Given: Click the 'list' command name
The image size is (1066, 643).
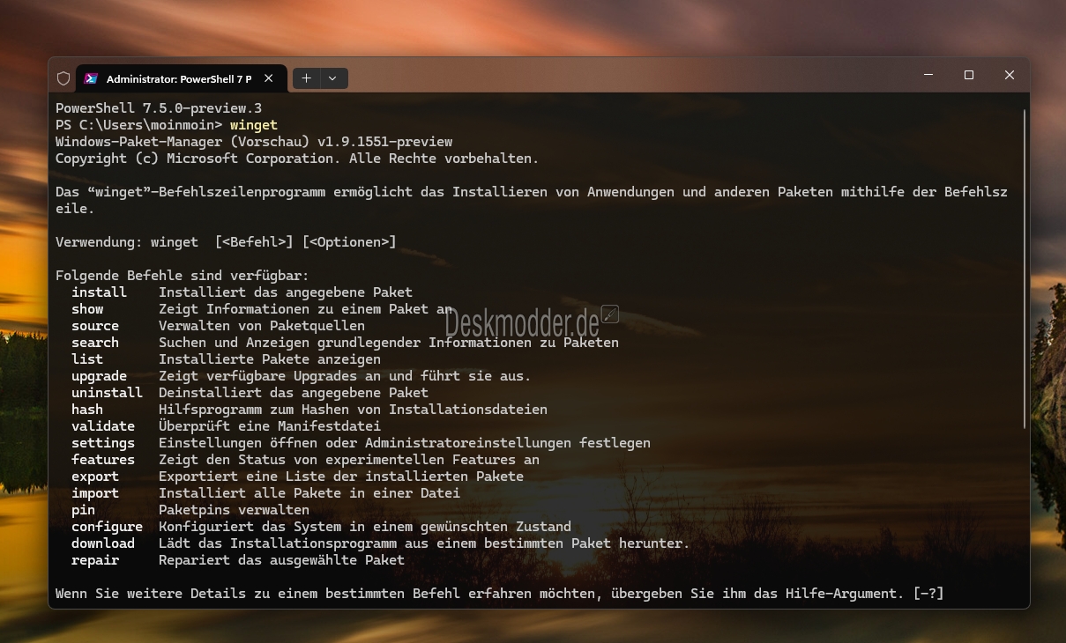Looking at the screenshot, I should pyautogui.click(x=87, y=359).
